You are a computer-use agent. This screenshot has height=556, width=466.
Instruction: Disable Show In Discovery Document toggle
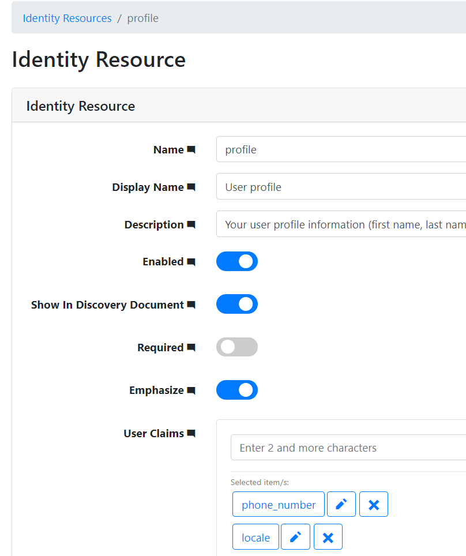point(236,304)
